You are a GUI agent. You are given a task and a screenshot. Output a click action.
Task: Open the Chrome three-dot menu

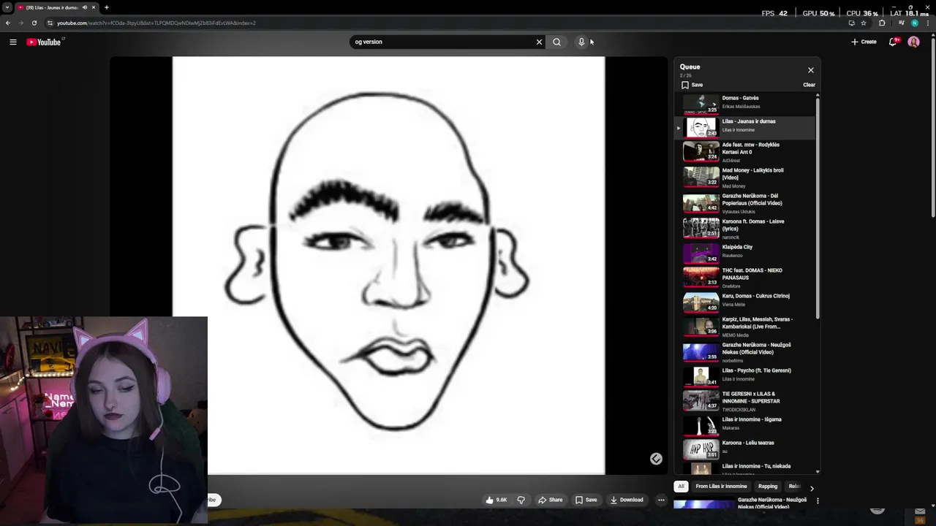[928, 23]
